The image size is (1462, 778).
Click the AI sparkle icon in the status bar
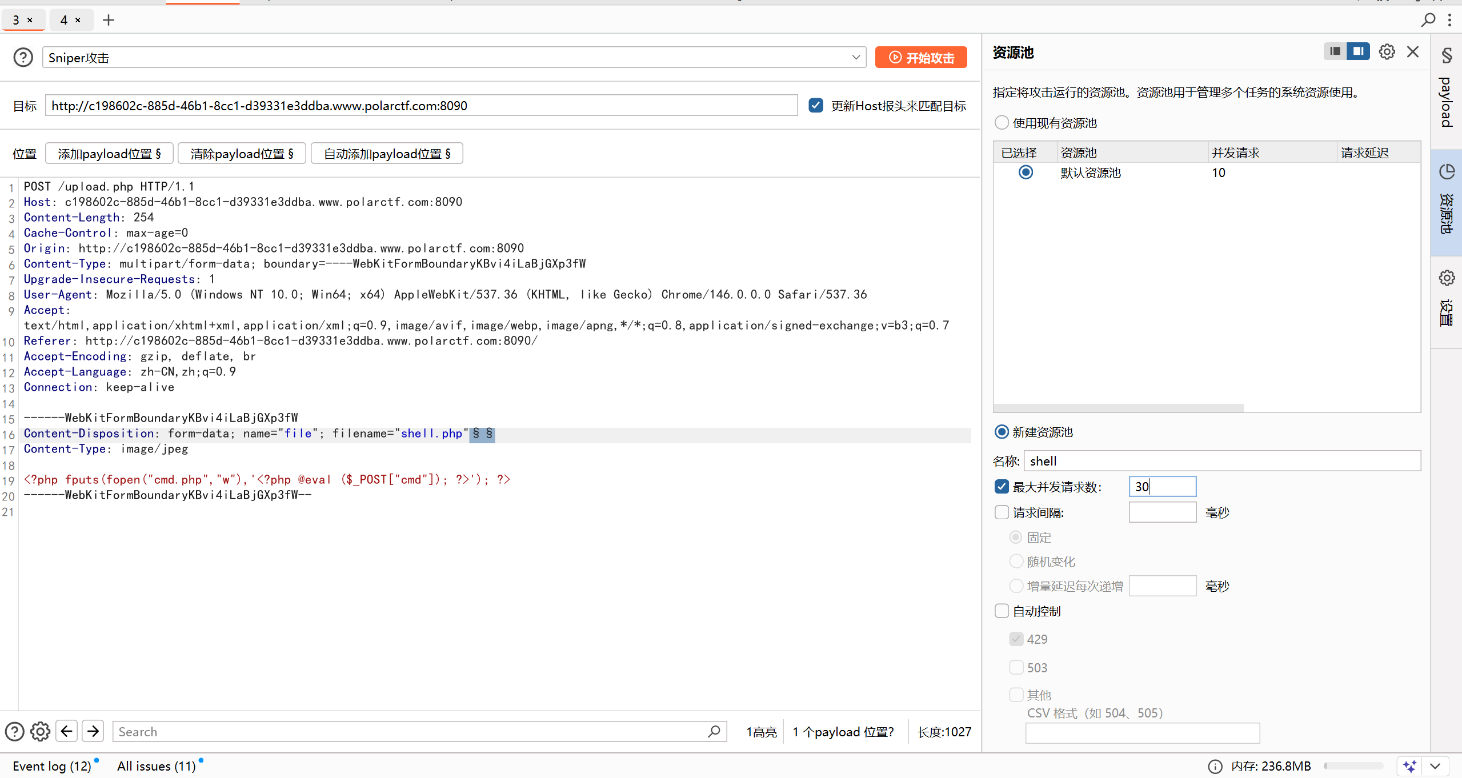coord(1409,766)
